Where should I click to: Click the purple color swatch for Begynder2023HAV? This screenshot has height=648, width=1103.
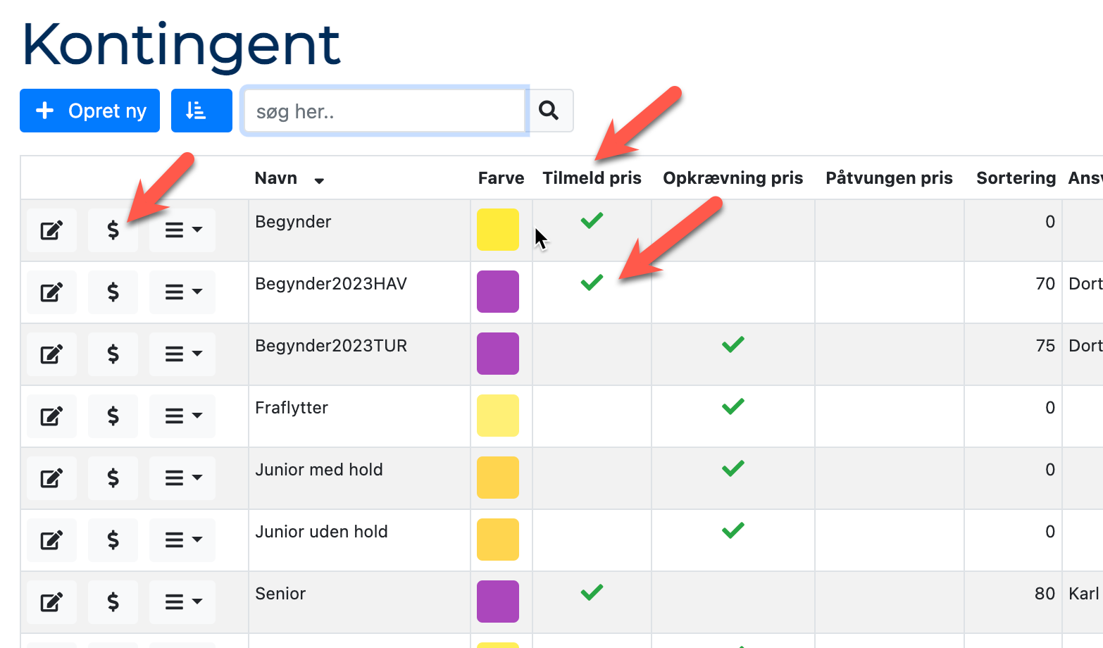click(x=498, y=292)
